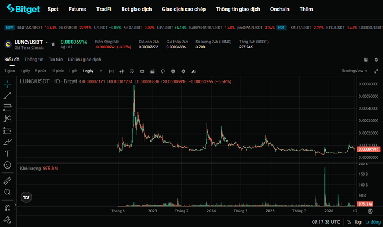The height and width of the screenshot is (227, 383).
Task: Open the TradFi menu
Action: (104, 9)
